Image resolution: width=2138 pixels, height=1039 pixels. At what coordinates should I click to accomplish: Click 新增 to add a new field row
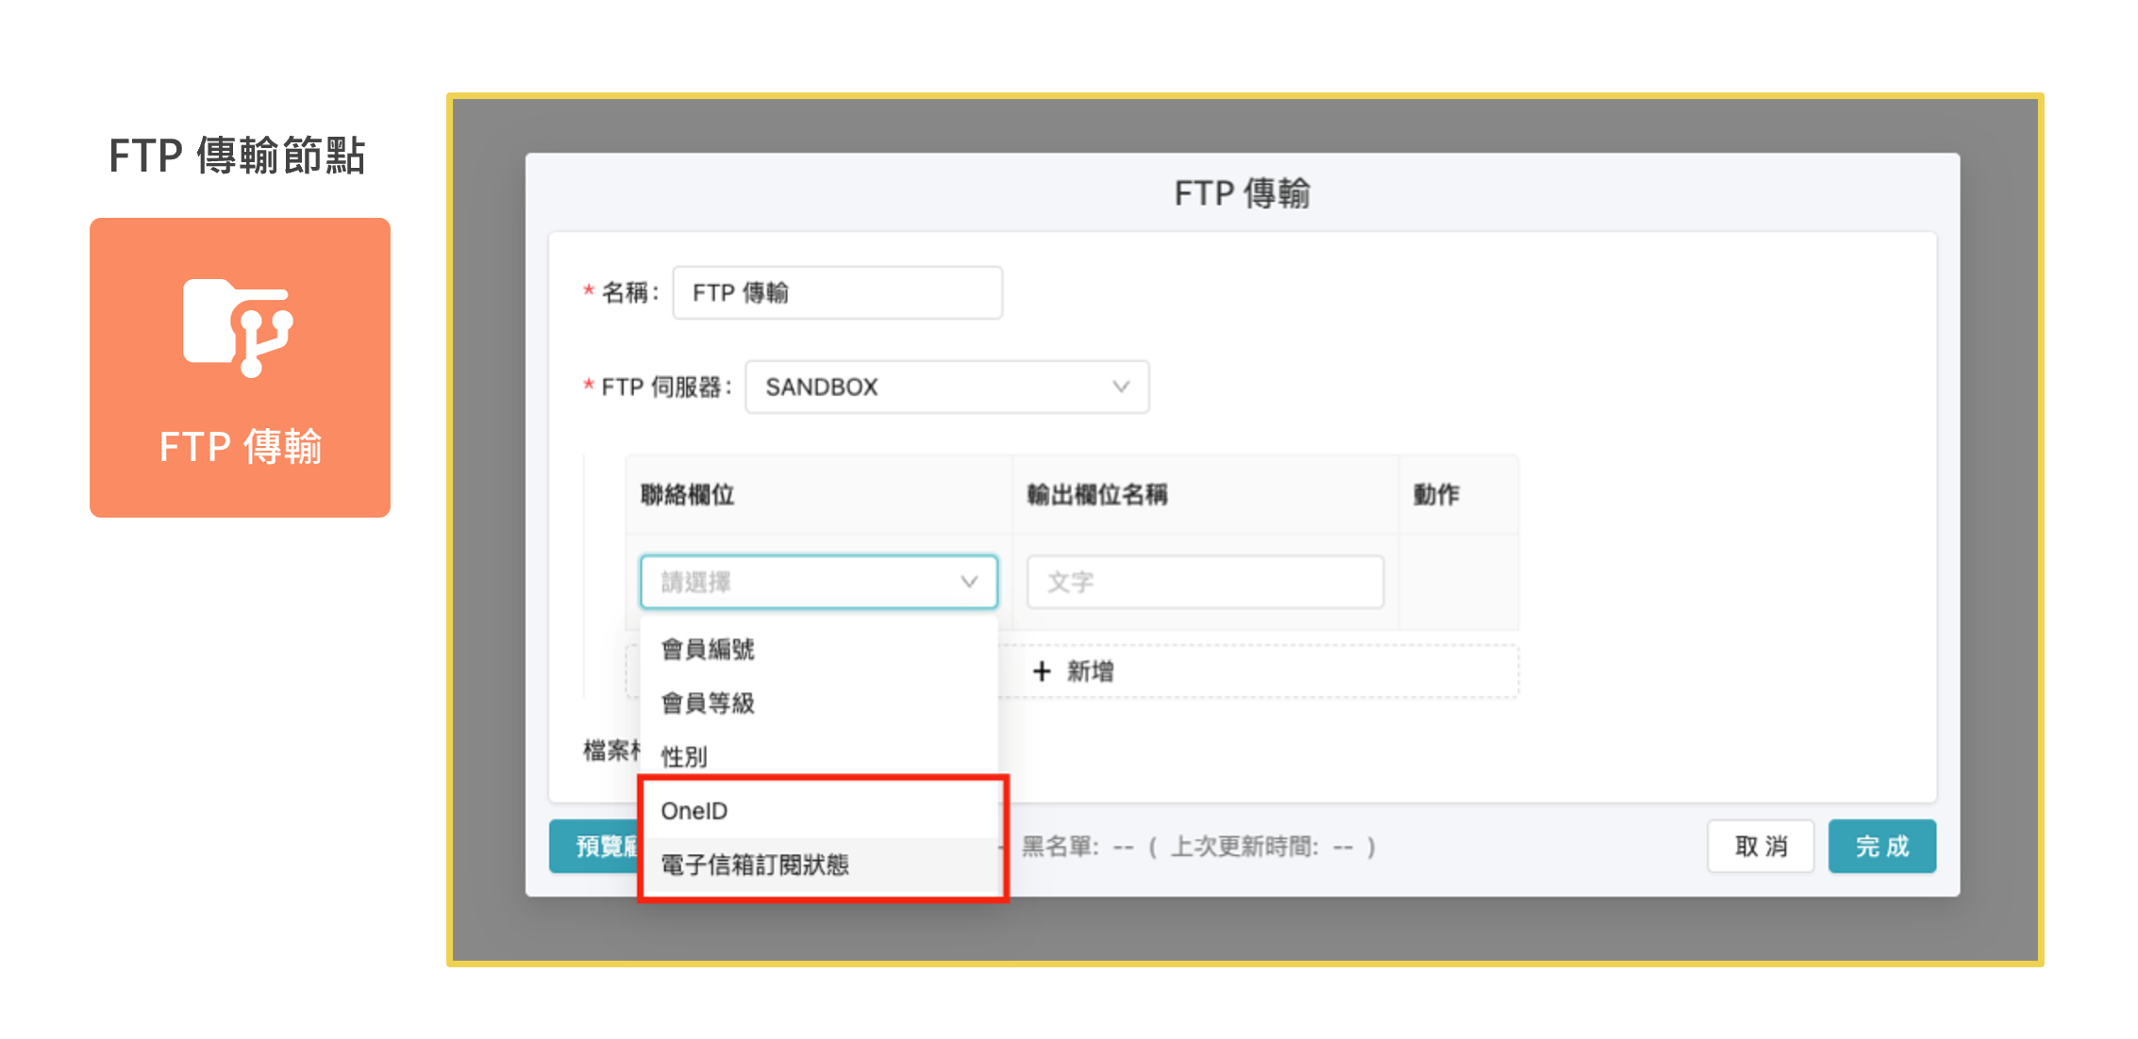[x=1075, y=670]
